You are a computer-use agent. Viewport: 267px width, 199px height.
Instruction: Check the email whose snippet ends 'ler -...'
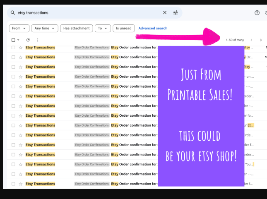(x=13, y=106)
